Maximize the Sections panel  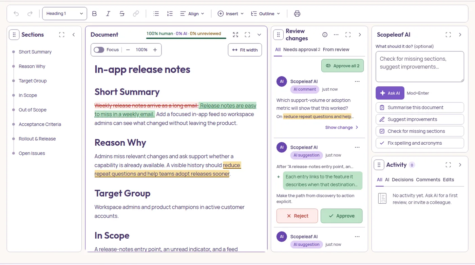(x=61, y=35)
